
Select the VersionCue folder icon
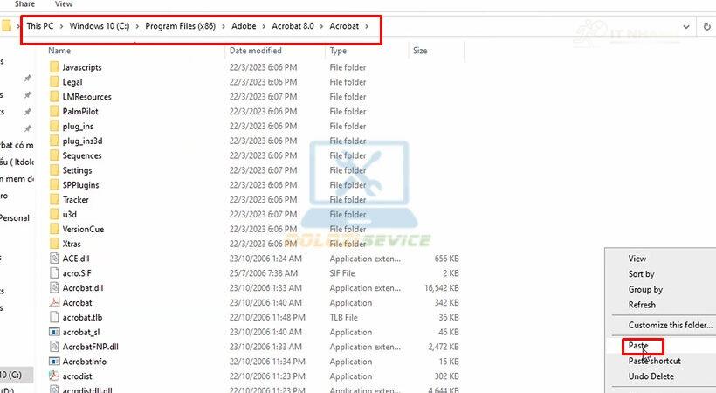pos(54,229)
